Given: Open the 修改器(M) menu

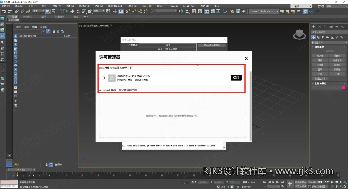Looking at the screenshot, I should tap(84, 6).
